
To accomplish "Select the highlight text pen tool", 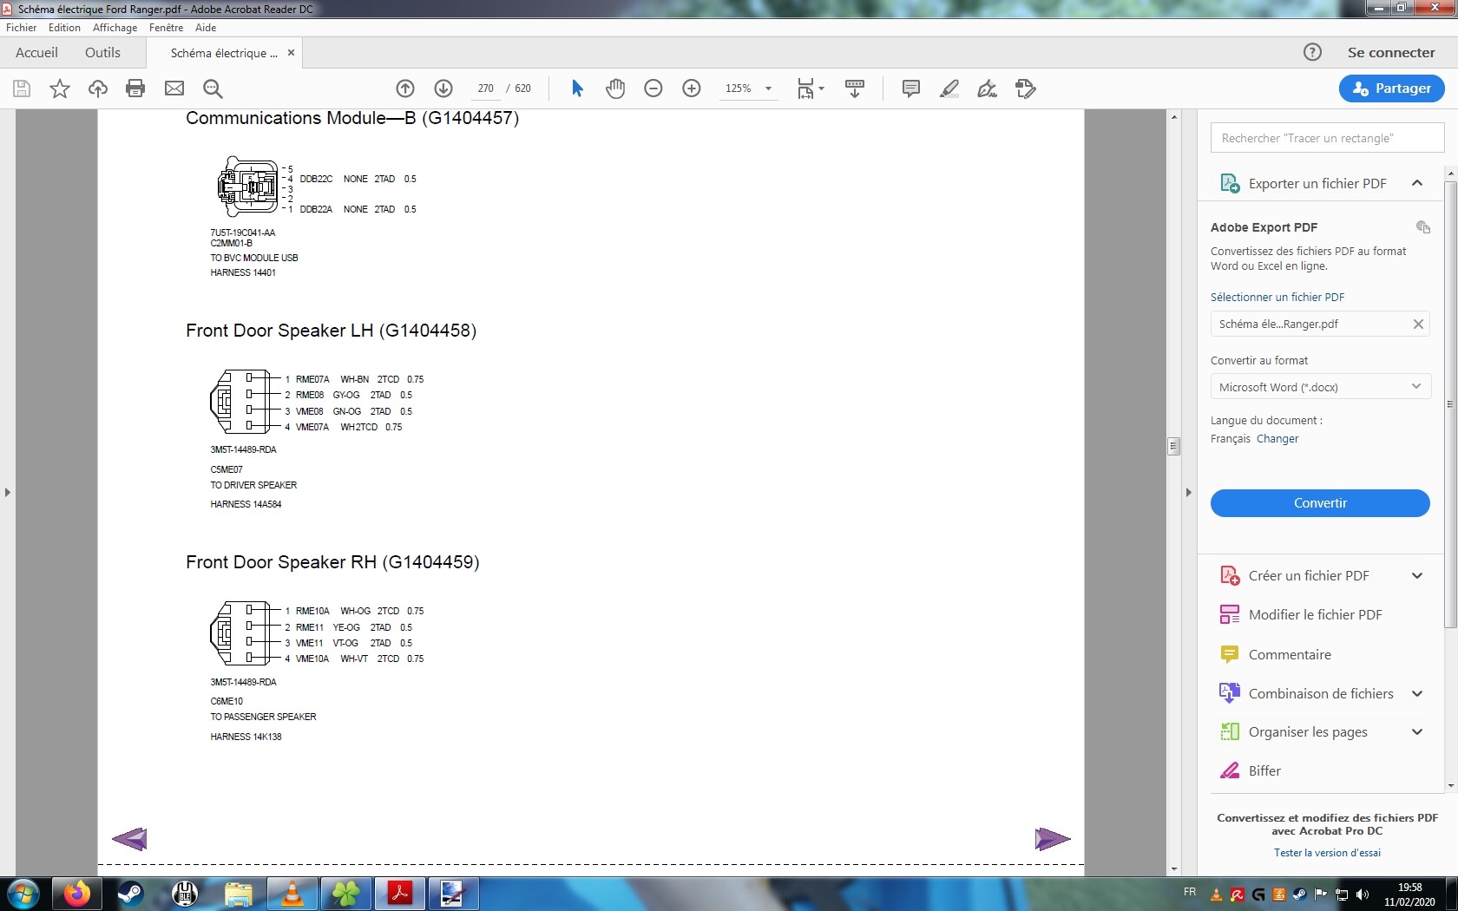I will click(x=949, y=88).
